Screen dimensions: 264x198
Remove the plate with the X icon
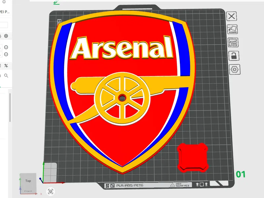[x=232, y=16]
